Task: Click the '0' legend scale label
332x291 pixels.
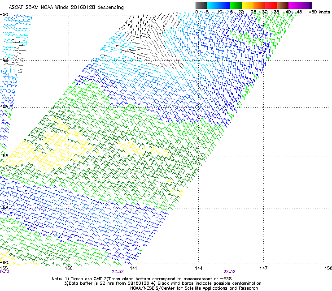Action: (197, 12)
